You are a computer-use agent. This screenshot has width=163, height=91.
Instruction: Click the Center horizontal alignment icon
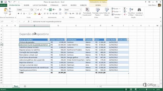tap(48, 13)
